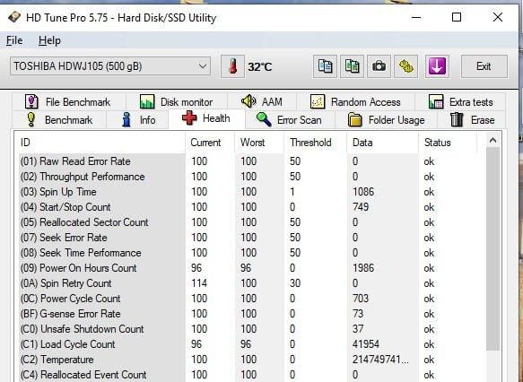
Task: Take screenshot with camera icon
Action: (379, 66)
